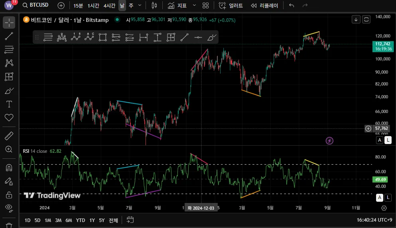Open the Fibonacci retracement tools

[9, 50]
